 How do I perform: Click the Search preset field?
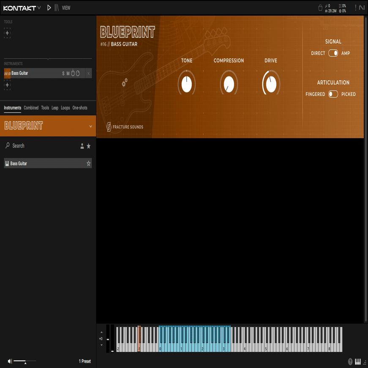pos(42,146)
